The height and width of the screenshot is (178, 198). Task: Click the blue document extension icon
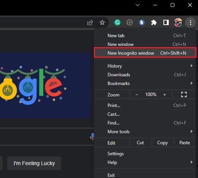(142, 23)
